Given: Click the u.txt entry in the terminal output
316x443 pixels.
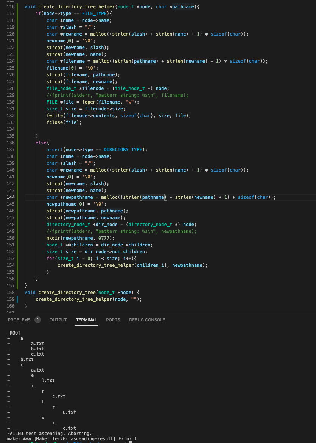Looking at the screenshot, I should point(69,412).
